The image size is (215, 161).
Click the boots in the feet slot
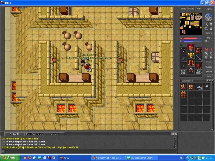click(x=191, y=71)
